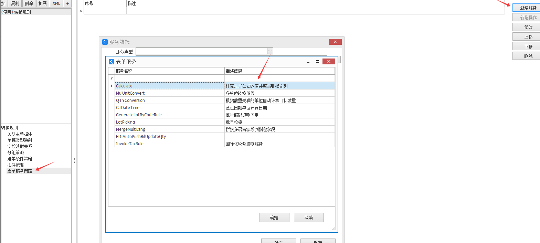The height and width of the screenshot is (243, 540).
Task: Select 表单服务策略 in the rule tree
Action: (20, 171)
